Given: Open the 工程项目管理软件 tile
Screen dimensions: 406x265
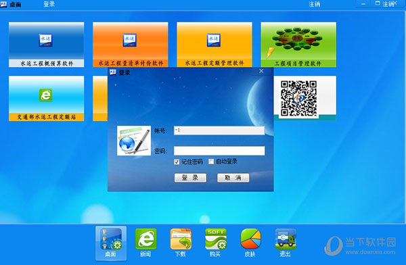Looking at the screenshot, I should click(298, 45).
